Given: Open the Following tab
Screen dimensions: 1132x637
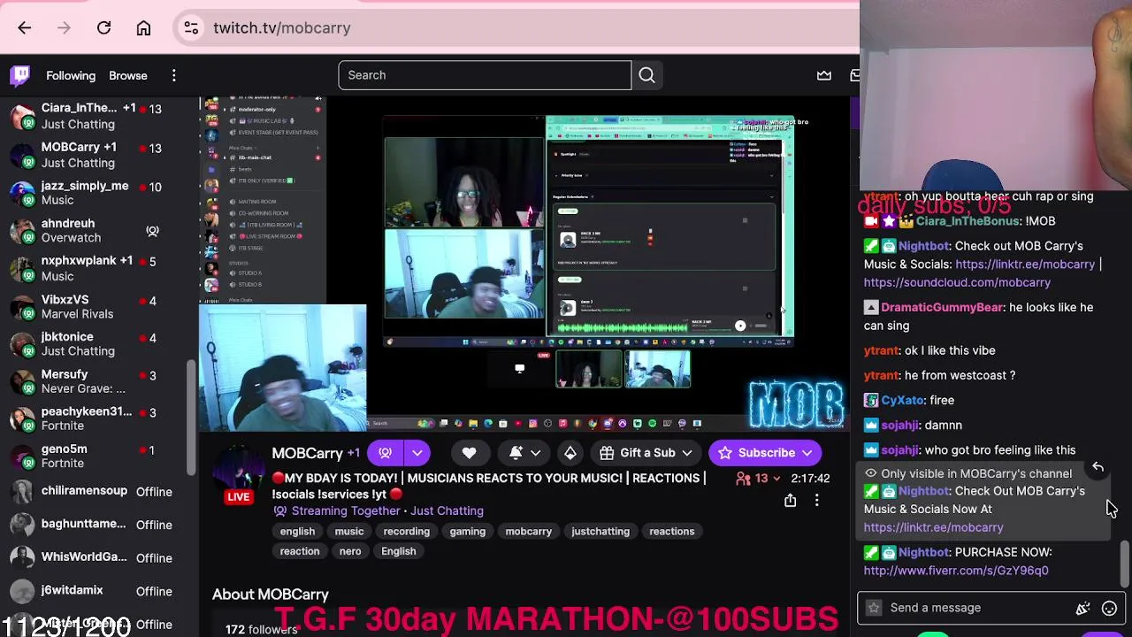Looking at the screenshot, I should click(71, 75).
